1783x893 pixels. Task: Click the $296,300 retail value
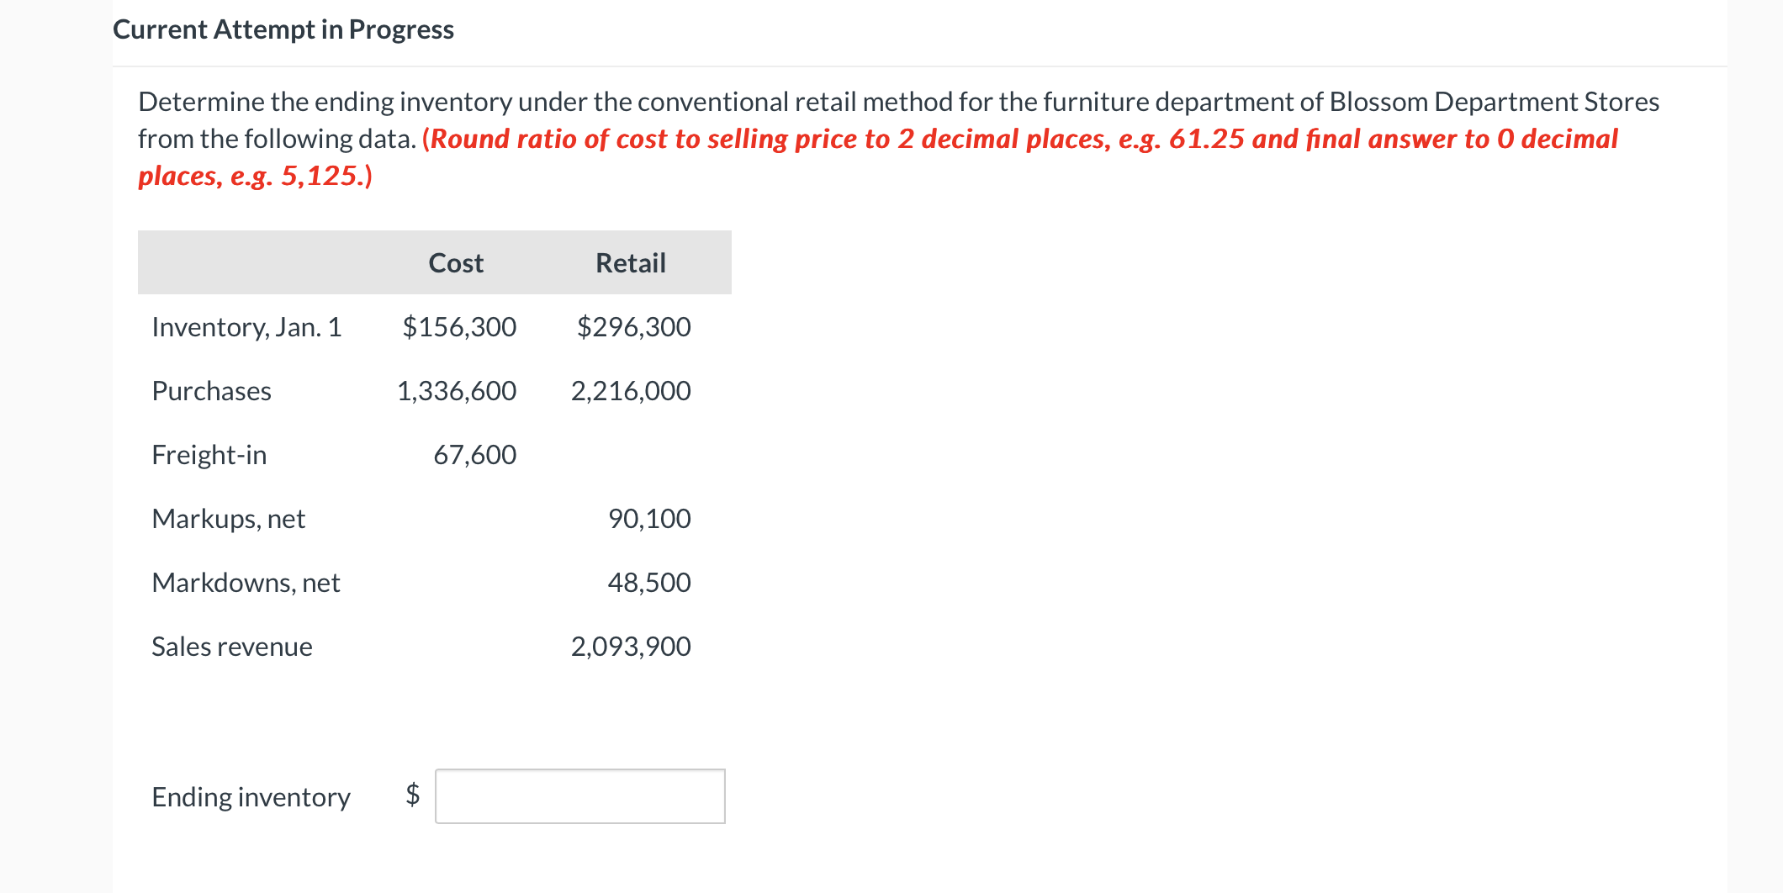pos(633,327)
